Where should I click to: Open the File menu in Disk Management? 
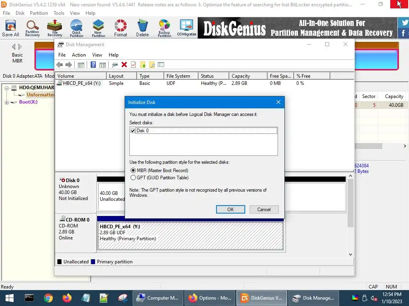(x=62, y=55)
